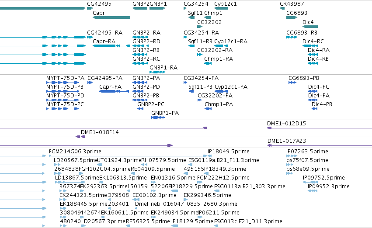Screen dimensions: 372x228
Task: Click transcript GNBP2-RC
Action: (x=146, y=59)
